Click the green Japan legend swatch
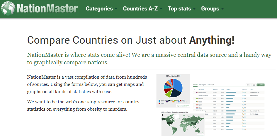 pos(175,100)
